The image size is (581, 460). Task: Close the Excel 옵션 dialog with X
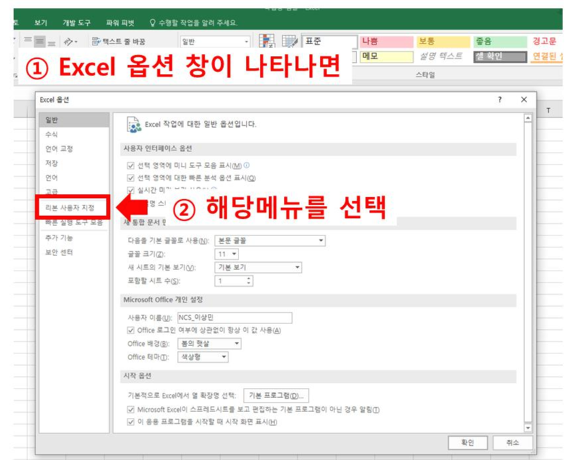(524, 99)
